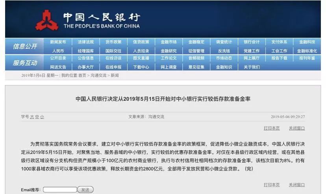The image size is (326, 194).
Task: Go to 关于我们 page
Action: [251, 67]
